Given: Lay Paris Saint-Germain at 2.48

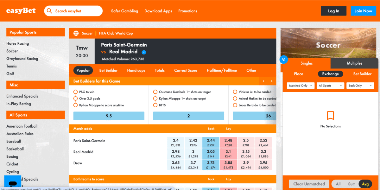Looking at the screenshot, I should [228, 142].
